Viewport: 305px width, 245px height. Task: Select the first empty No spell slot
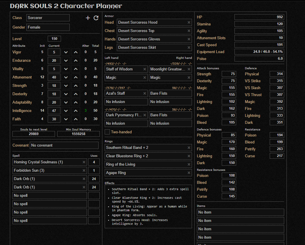(x=50, y=195)
